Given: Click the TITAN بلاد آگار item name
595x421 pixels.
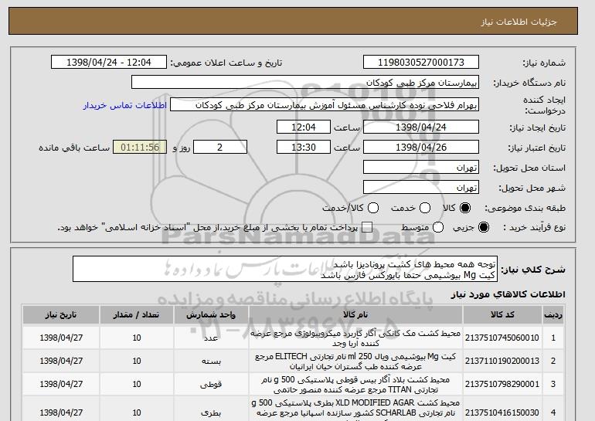Looking at the screenshot, I should click(x=355, y=385).
